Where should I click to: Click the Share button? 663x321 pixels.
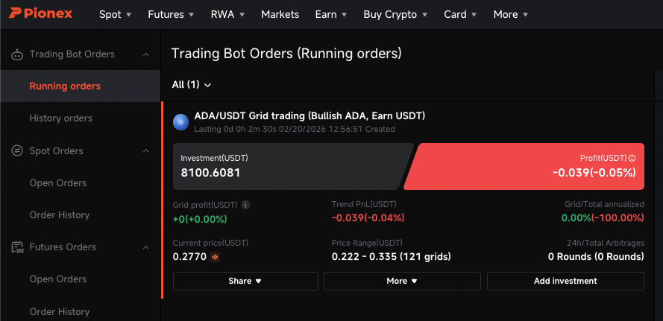[x=245, y=281]
